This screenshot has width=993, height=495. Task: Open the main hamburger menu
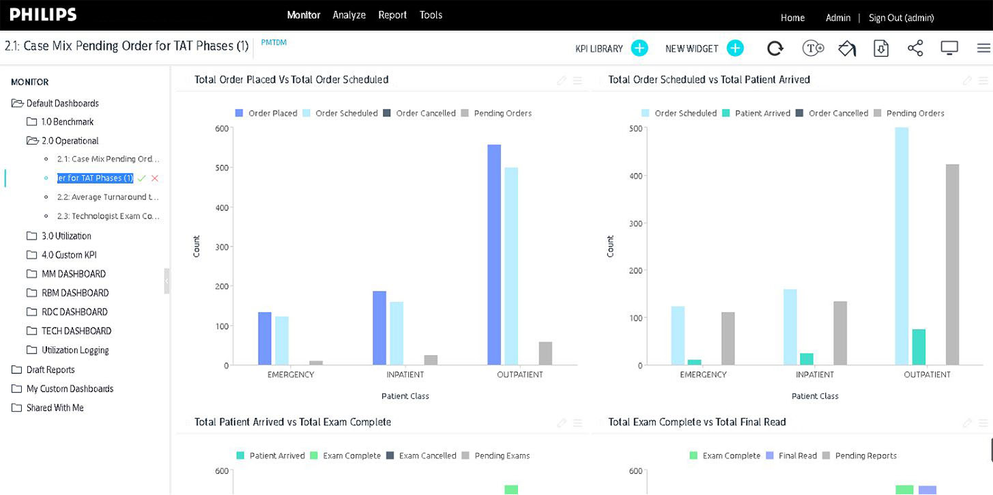click(x=983, y=48)
